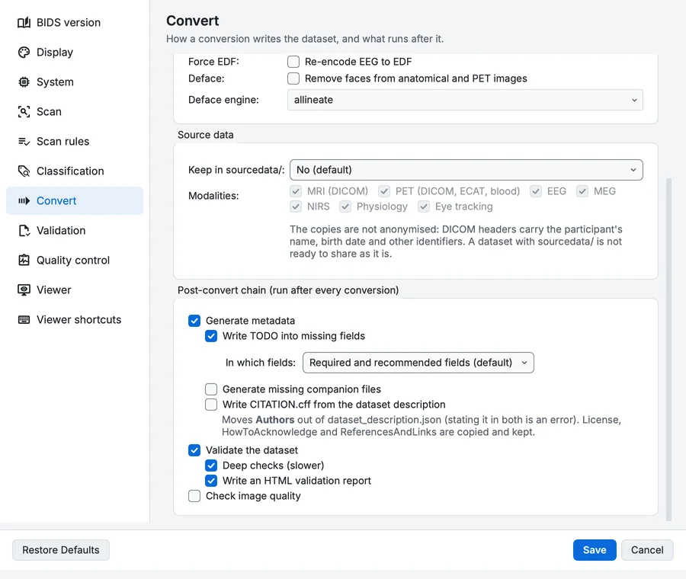
Task: Go to the Viewer shortcuts page
Action: [x=75, y=320]
